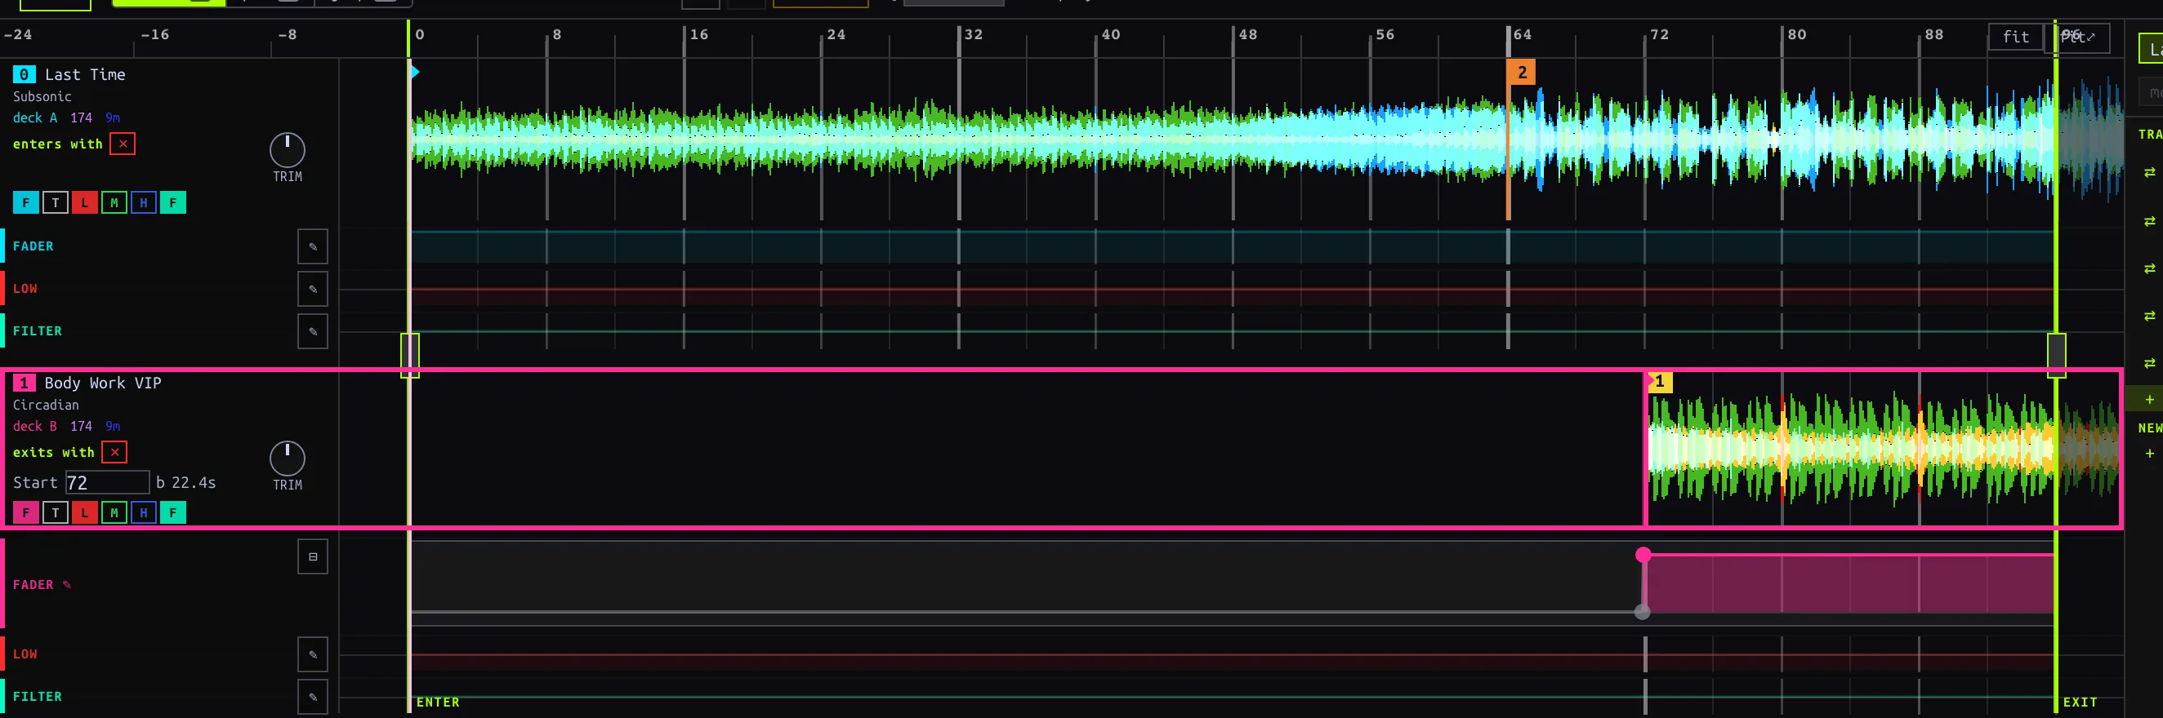Screen dimensions: 2163x718
Task: Toggle the pink F lane button for Body Work VIP
Action: pos(26,512)
